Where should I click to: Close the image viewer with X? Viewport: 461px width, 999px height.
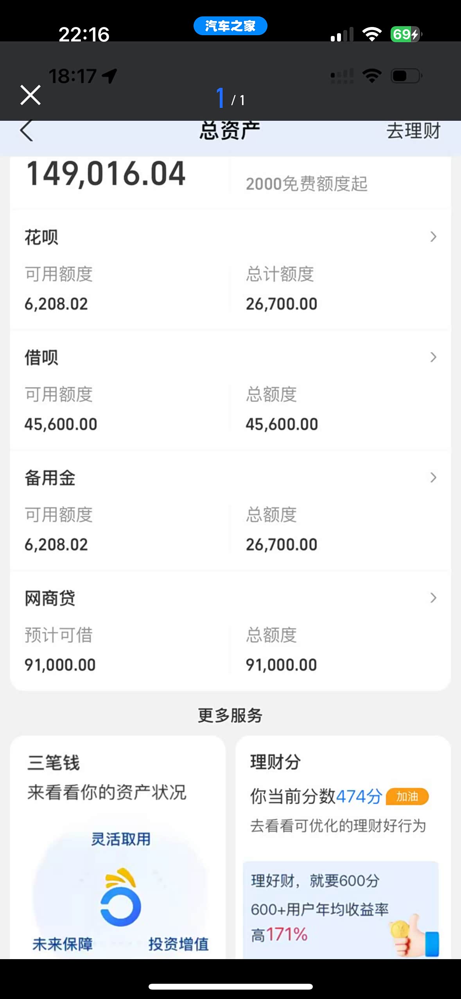[30, 95]
